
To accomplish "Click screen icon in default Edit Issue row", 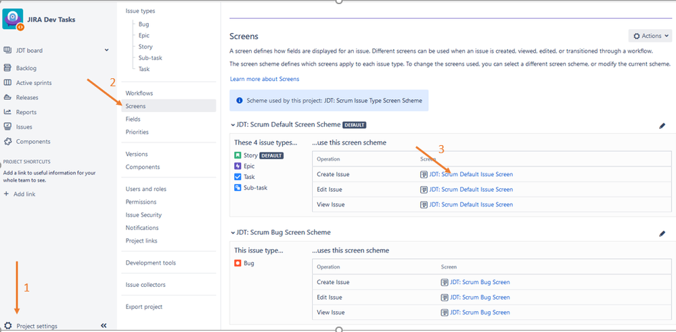I will [424, 189].
